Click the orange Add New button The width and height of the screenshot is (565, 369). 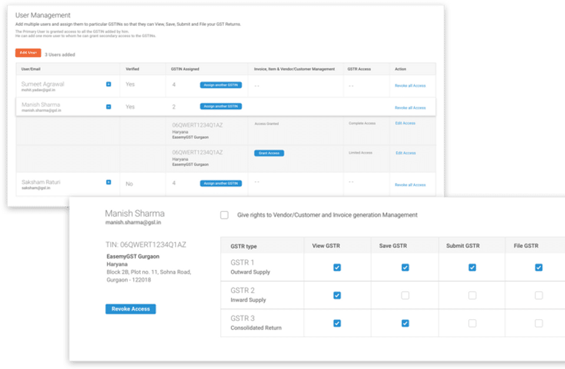[28, 53]
